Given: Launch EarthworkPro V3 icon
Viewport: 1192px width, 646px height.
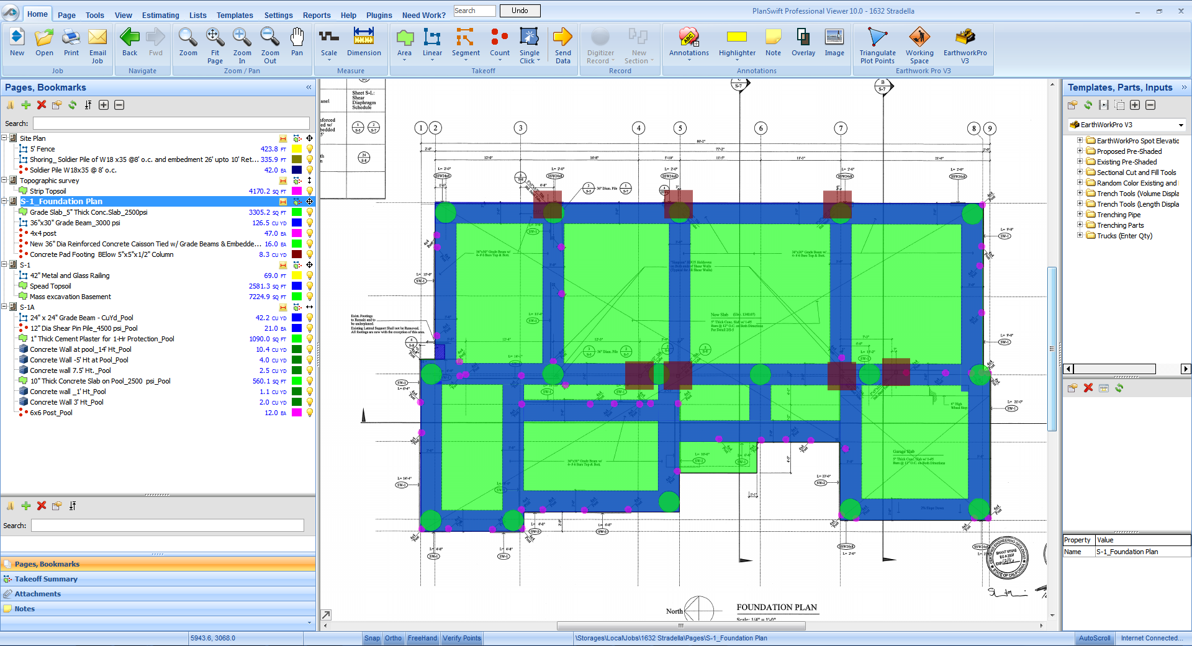Looking at the screenshot, I should tap(965, 45).
